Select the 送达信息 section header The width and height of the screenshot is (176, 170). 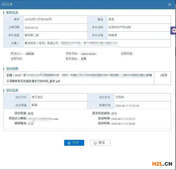click(x=12, y=90)
